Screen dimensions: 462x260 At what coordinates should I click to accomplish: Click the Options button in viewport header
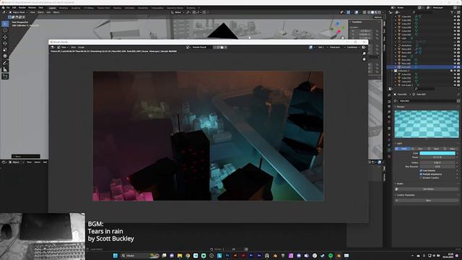pos(378,17)
